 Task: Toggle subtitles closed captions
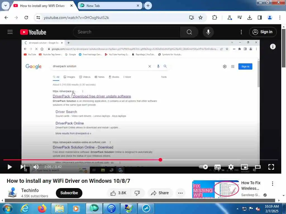pos(217,167)
